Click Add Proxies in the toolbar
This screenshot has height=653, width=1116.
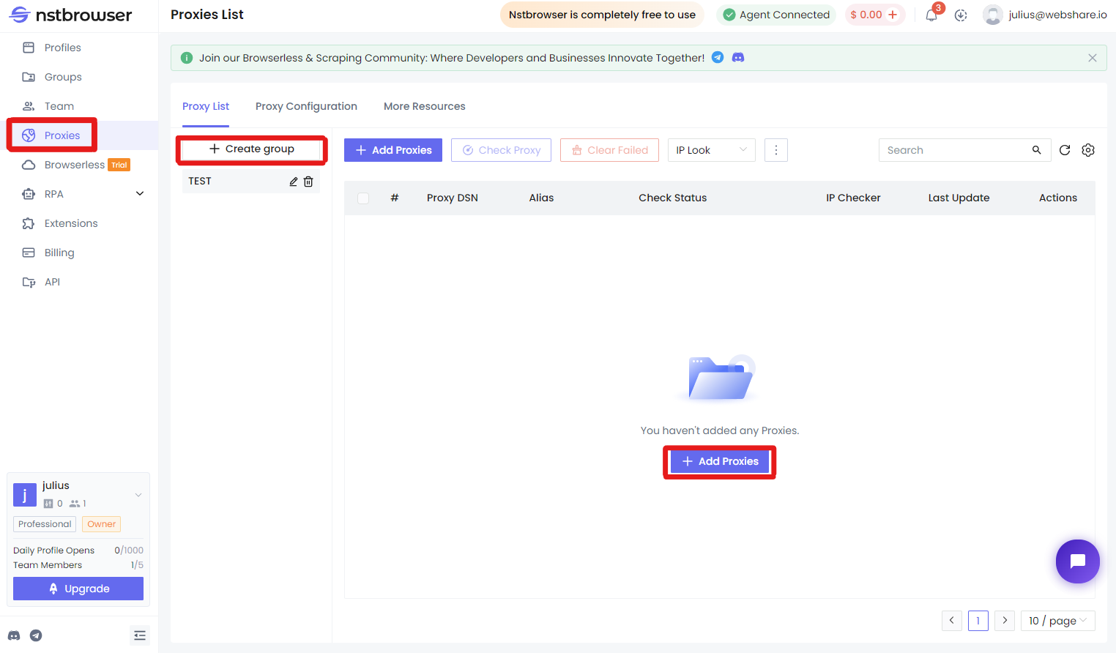point(393,150)
